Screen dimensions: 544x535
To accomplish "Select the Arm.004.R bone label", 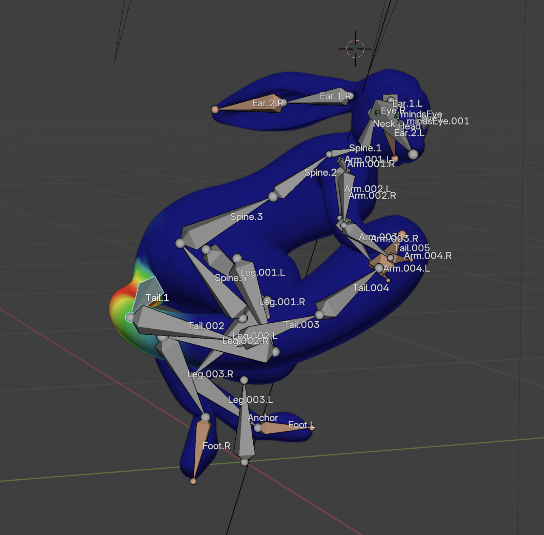I will tap(428, 256).
